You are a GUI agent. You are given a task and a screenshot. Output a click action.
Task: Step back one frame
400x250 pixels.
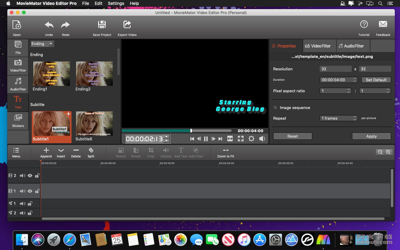(x=199, y=139)
